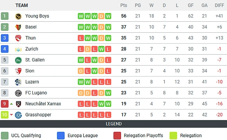
Task: Click the green UCL Qualifying legend swatch
Action: point(5,136)
